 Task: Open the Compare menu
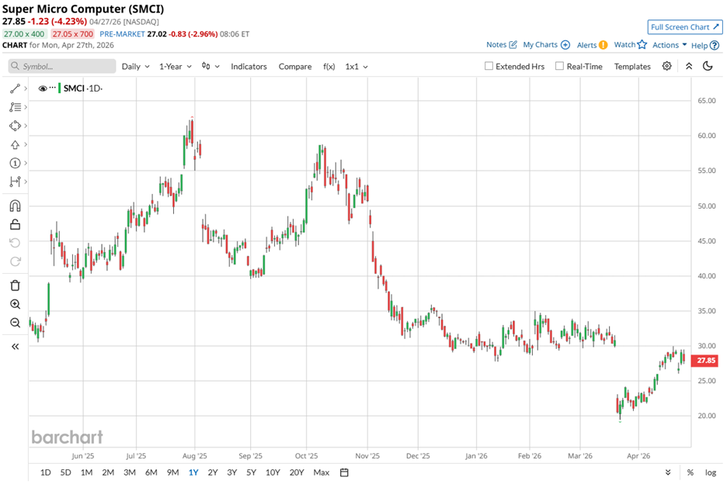(295, 66)
